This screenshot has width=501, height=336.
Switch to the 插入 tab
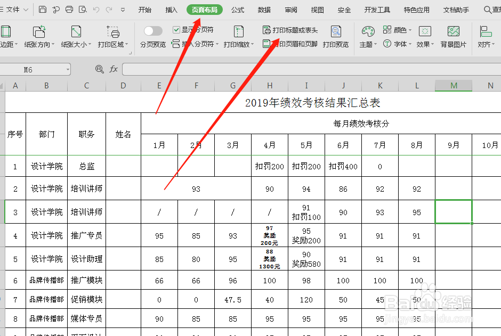coord(171,10)
